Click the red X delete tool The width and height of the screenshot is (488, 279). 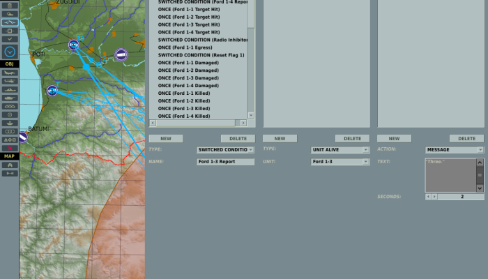10,148
